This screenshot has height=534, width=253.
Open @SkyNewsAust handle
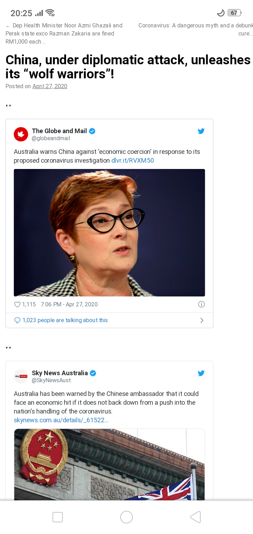tap(51, 380)
